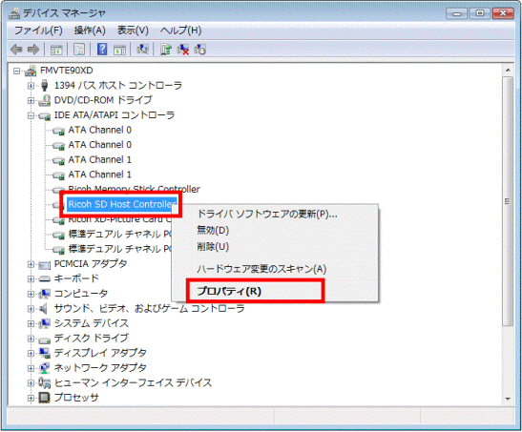Click the FMVTE90XD computer root icon
The height and width of the screenshot is (432, 522).
pyautogui.click(x=31, y=71)
